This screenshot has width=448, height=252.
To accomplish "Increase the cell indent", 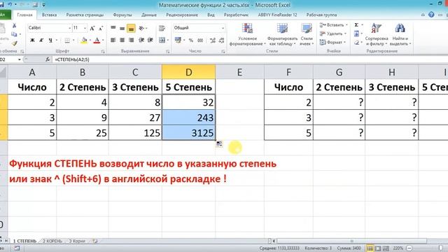I will click(150, 40).
